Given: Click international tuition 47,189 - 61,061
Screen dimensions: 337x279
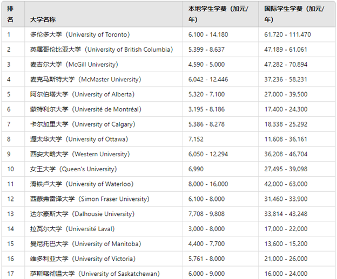Looking at the screenshot, I should pos(286,50).
